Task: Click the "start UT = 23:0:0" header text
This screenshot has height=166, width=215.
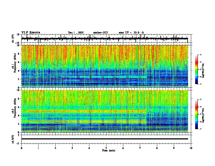Action: point(131,33)
